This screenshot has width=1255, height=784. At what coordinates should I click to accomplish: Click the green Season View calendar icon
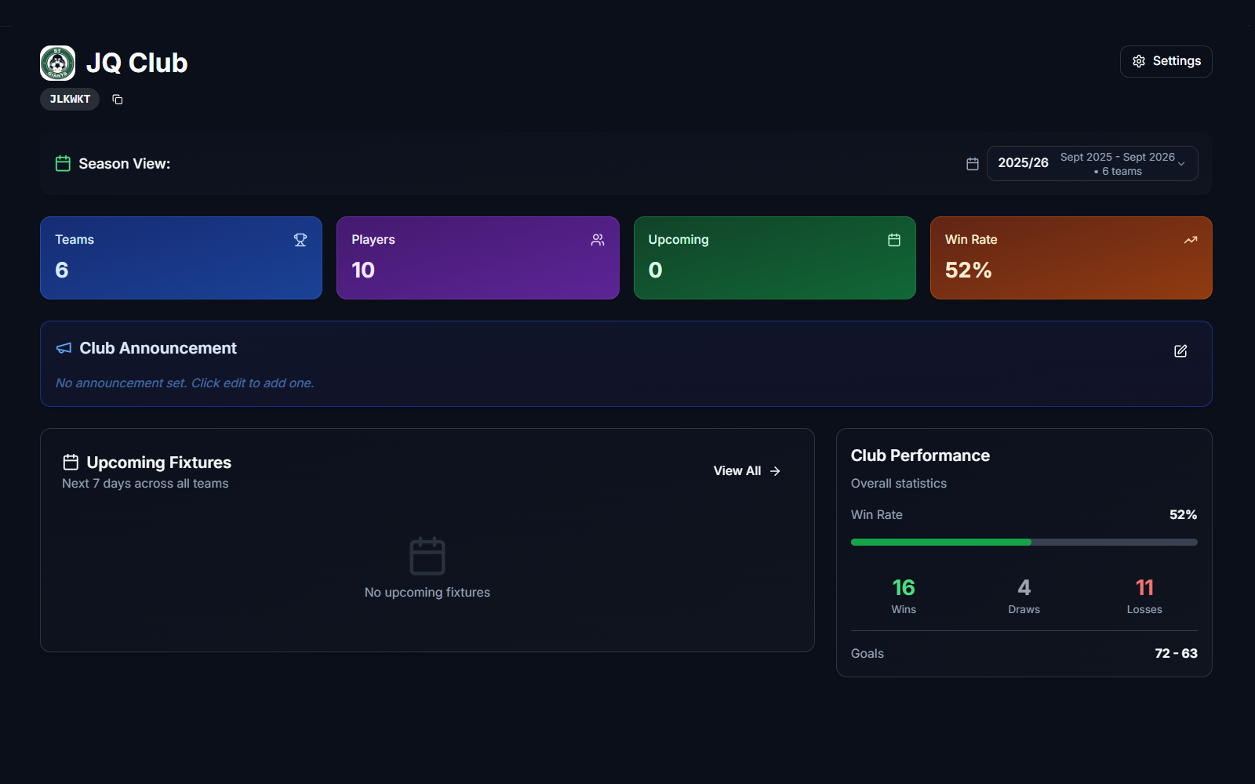coord(63,163)
